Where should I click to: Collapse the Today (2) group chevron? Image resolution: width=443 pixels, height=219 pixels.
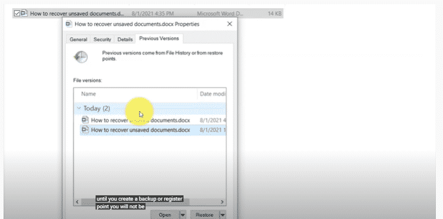(79, 108)
